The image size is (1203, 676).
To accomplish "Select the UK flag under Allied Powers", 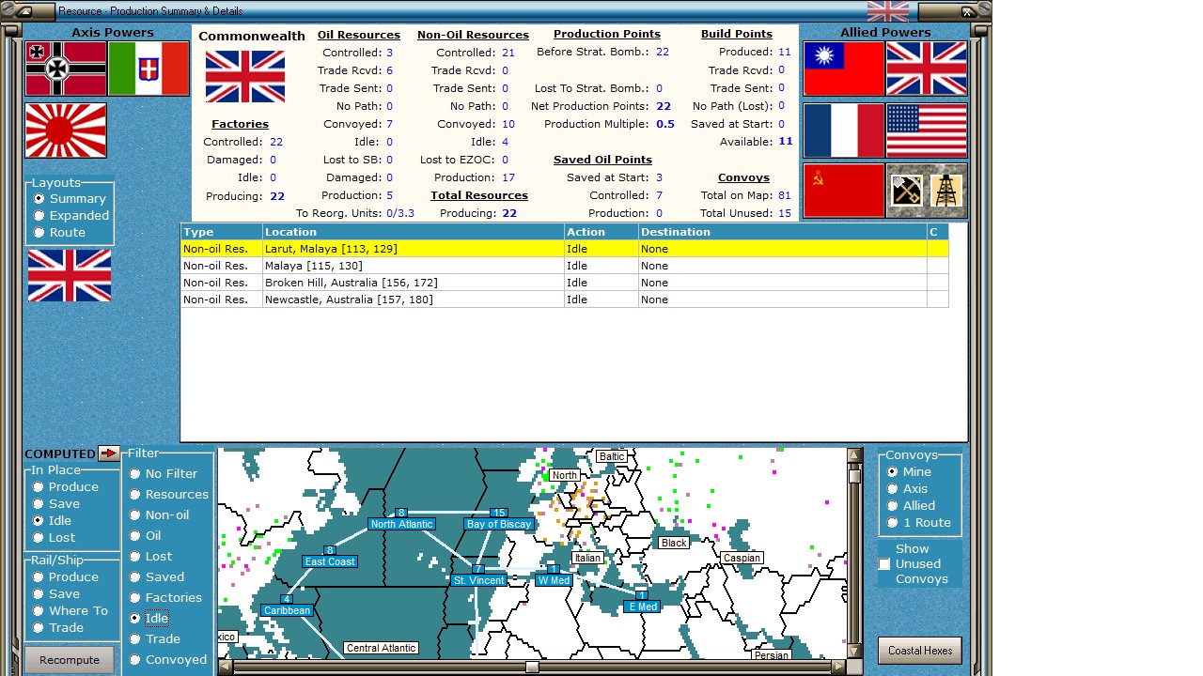I will [x=927, y=69].
